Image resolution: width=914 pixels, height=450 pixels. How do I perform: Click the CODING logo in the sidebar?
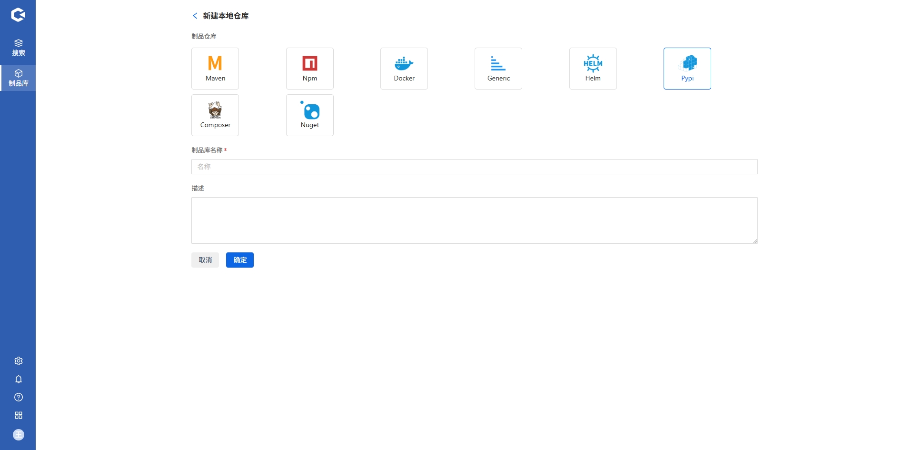18,15
